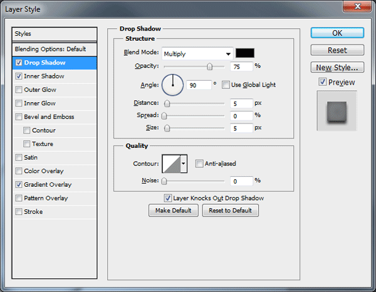
Task: Click the Spread slider handle
Action: click(x=164, y=116)
